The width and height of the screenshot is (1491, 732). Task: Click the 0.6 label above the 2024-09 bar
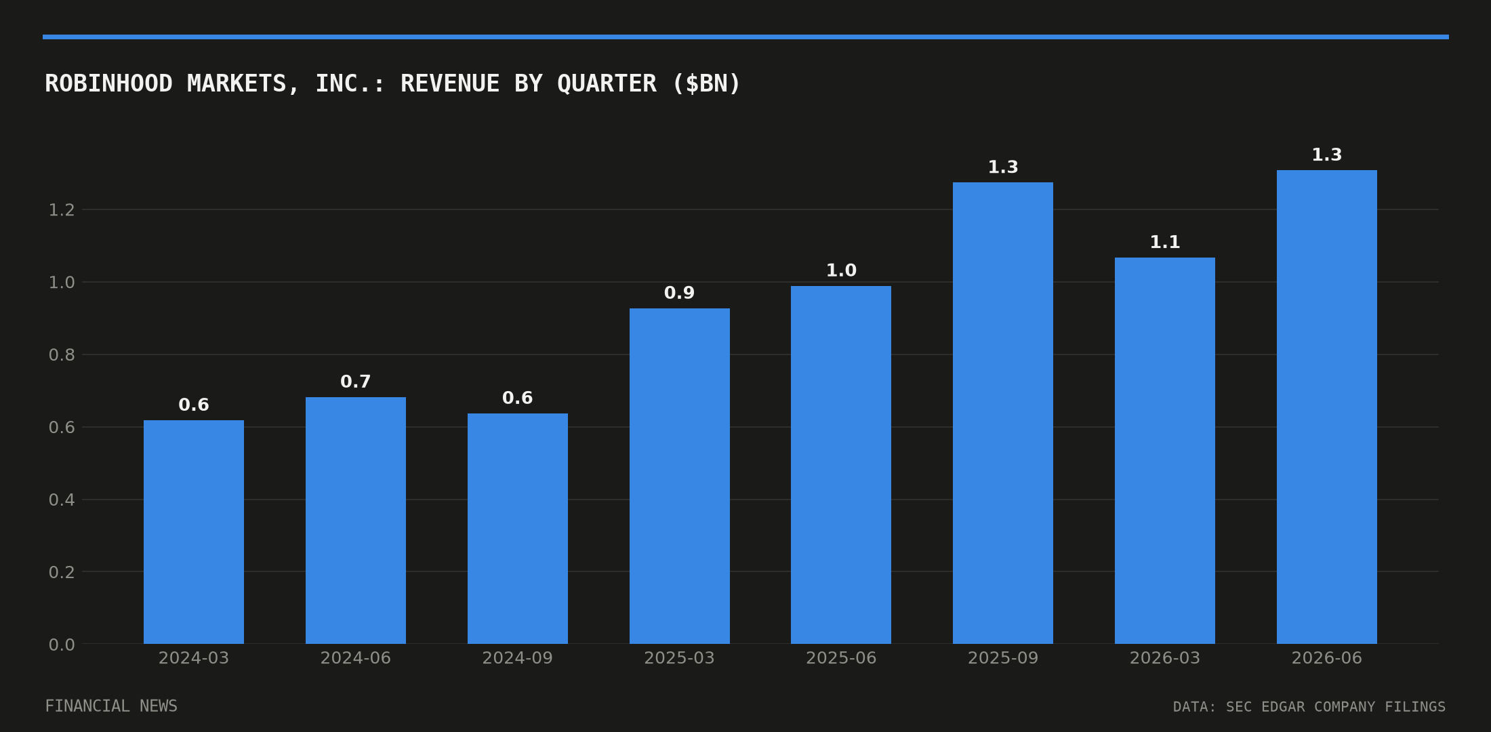coord(518,399)
